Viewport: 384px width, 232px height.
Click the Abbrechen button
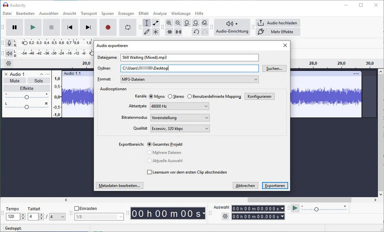click(245, 186)
